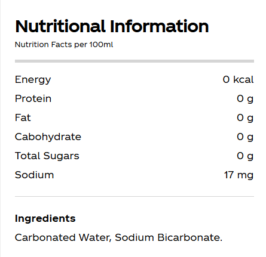Image resolution: width=266 pixels, height=257 pixels.
Task: Click the Cabohydrate row label
Action: pyautogui.click(x=48, y=137)
